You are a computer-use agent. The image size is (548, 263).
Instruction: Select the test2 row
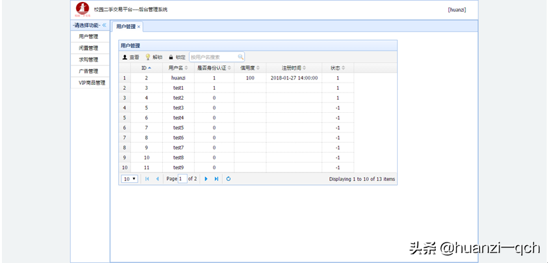point(236,98)
